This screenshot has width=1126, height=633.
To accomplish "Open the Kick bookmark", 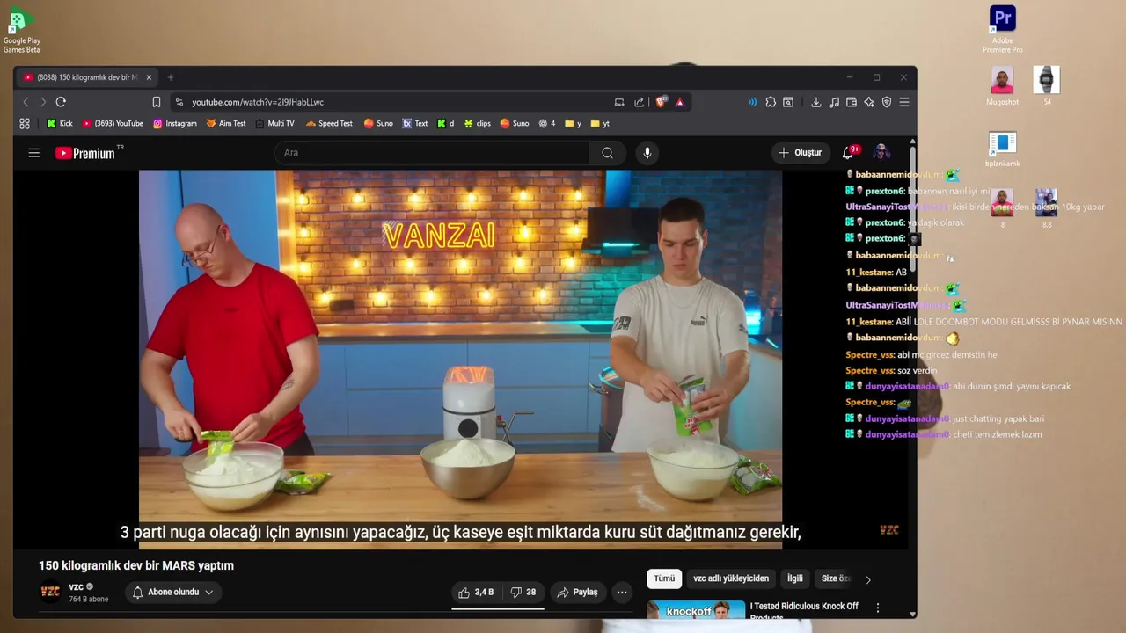I will pyautogui.click(x=60, y=124).
